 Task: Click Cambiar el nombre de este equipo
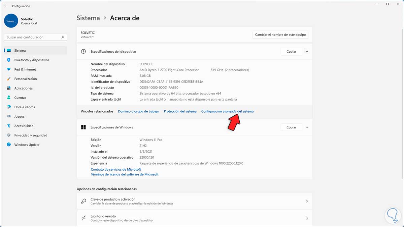pyautogui.click(x=280, y=35)
